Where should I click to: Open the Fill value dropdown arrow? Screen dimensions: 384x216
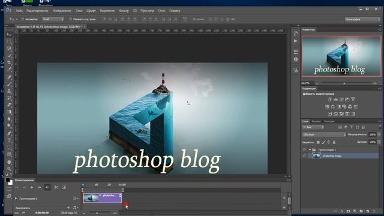[379, 142]
